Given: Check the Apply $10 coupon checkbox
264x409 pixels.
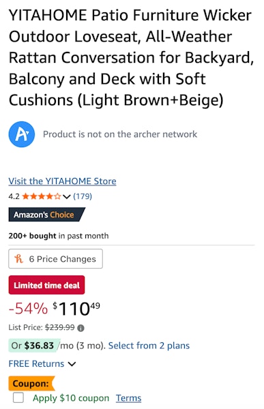Looking at the screenshot, I should tap(18, 398).
